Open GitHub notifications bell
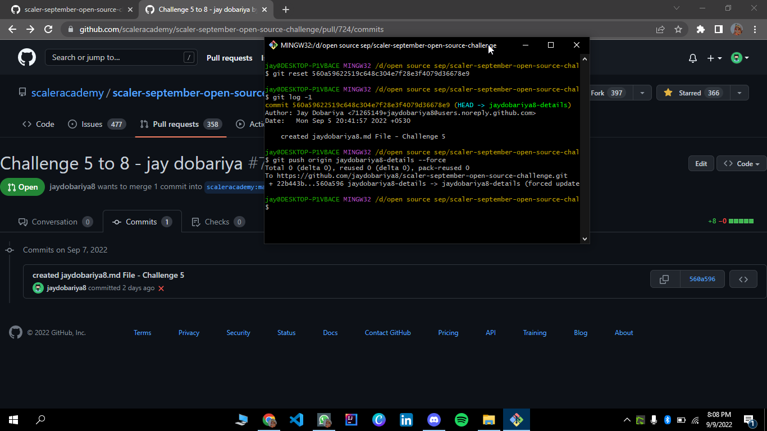 (x=692, y=58)
